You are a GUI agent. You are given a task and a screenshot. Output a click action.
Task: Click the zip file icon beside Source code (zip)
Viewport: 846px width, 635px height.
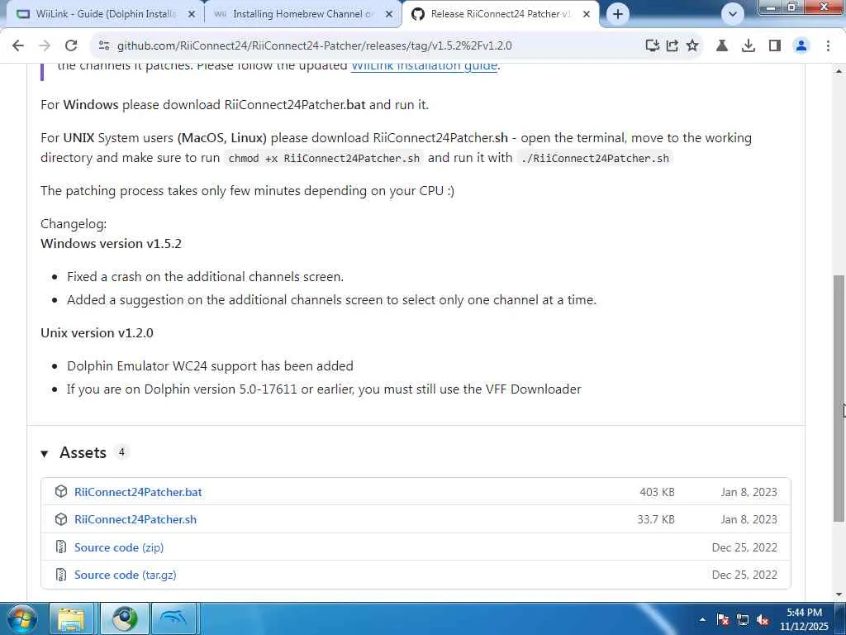tap(61, 547)
